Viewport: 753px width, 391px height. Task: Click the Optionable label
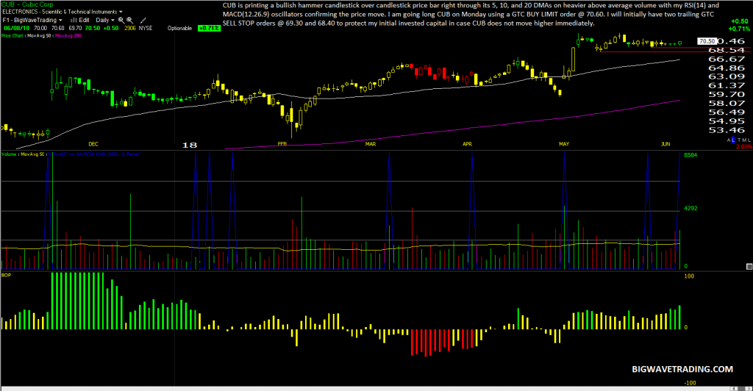(179, 29)
